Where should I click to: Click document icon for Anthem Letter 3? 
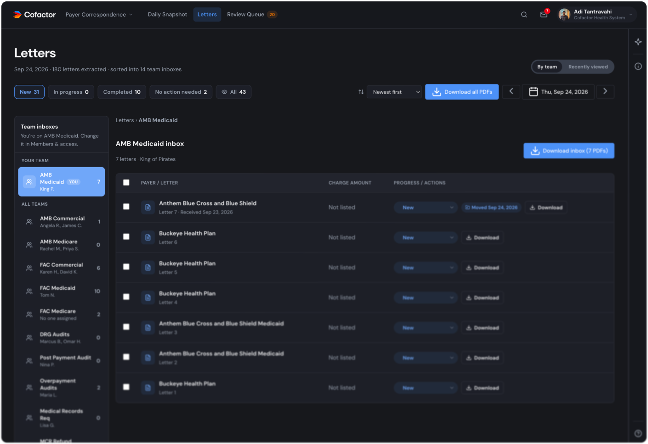click(148, 328)
